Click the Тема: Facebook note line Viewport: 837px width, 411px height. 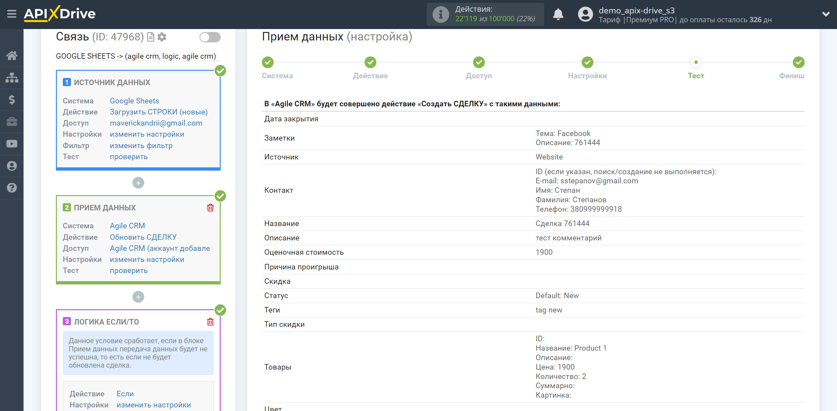tap(563, 133)
